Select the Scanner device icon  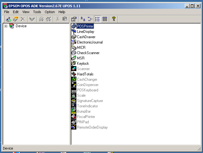(x=74, y=69)
